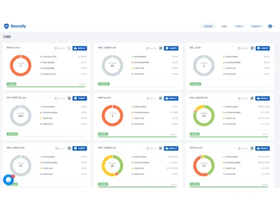Click donut chart showing 51 emails
The width and height of the screenshot is (280, 210).
(204, 166)
